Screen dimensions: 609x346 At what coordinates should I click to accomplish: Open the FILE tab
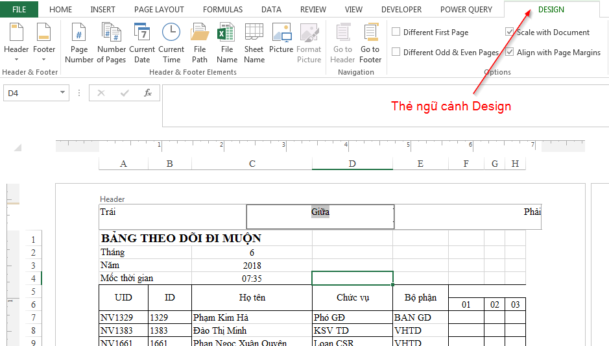tap(19, 9)
